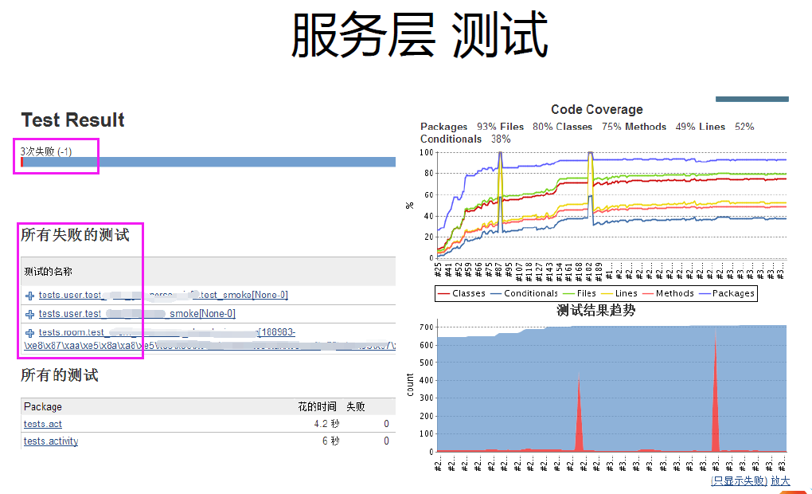Screen dimensions: 812x494
Task: Click the Code Coverage chart title
Action: [596, 109]
